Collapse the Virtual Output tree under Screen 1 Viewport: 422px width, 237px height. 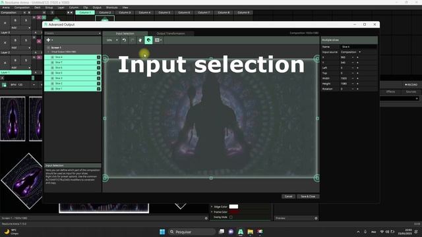tap(49, 51)
